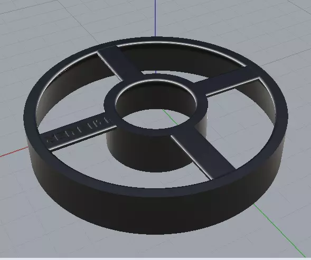This screenshot has width=311, height=260.
Task: Click the blue vertical Z axis line
Action: tap(155, 18)
